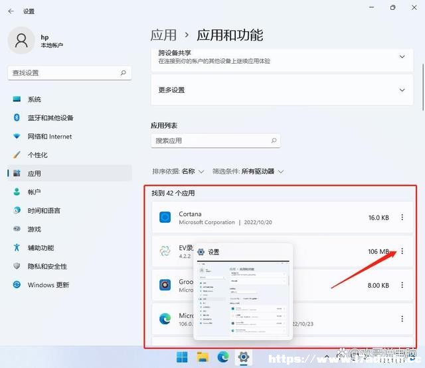Click the vertical scrollbar on the right

(423, 87)
